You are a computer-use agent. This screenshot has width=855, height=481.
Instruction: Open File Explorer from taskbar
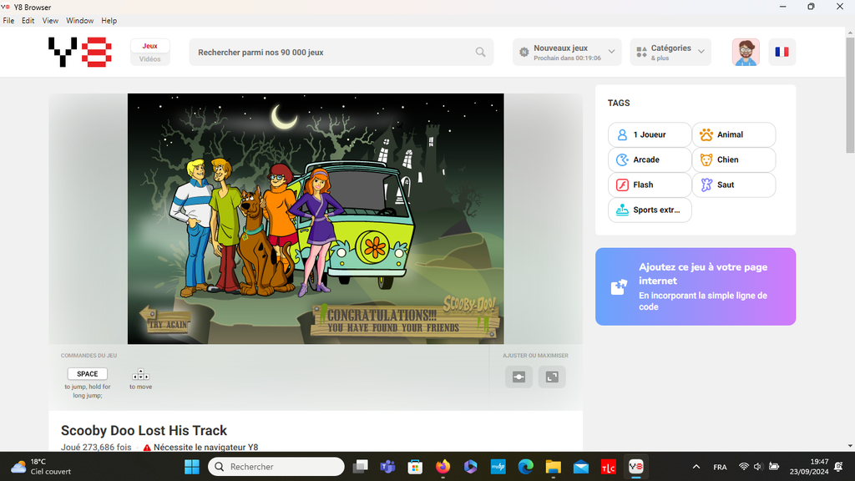(553, 467)
